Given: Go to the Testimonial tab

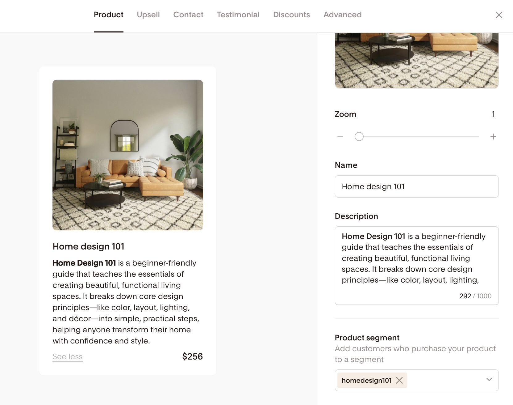Looking at the screenshot, I should click(238, 15).
